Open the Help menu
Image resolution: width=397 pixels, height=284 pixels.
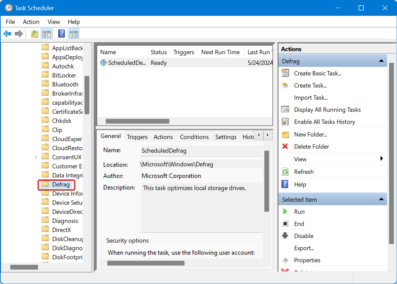click(x=74, y=22)
